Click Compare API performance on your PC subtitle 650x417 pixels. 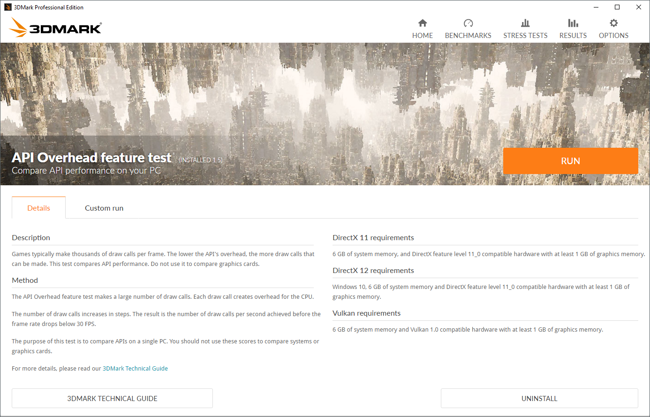coord(86,171)
